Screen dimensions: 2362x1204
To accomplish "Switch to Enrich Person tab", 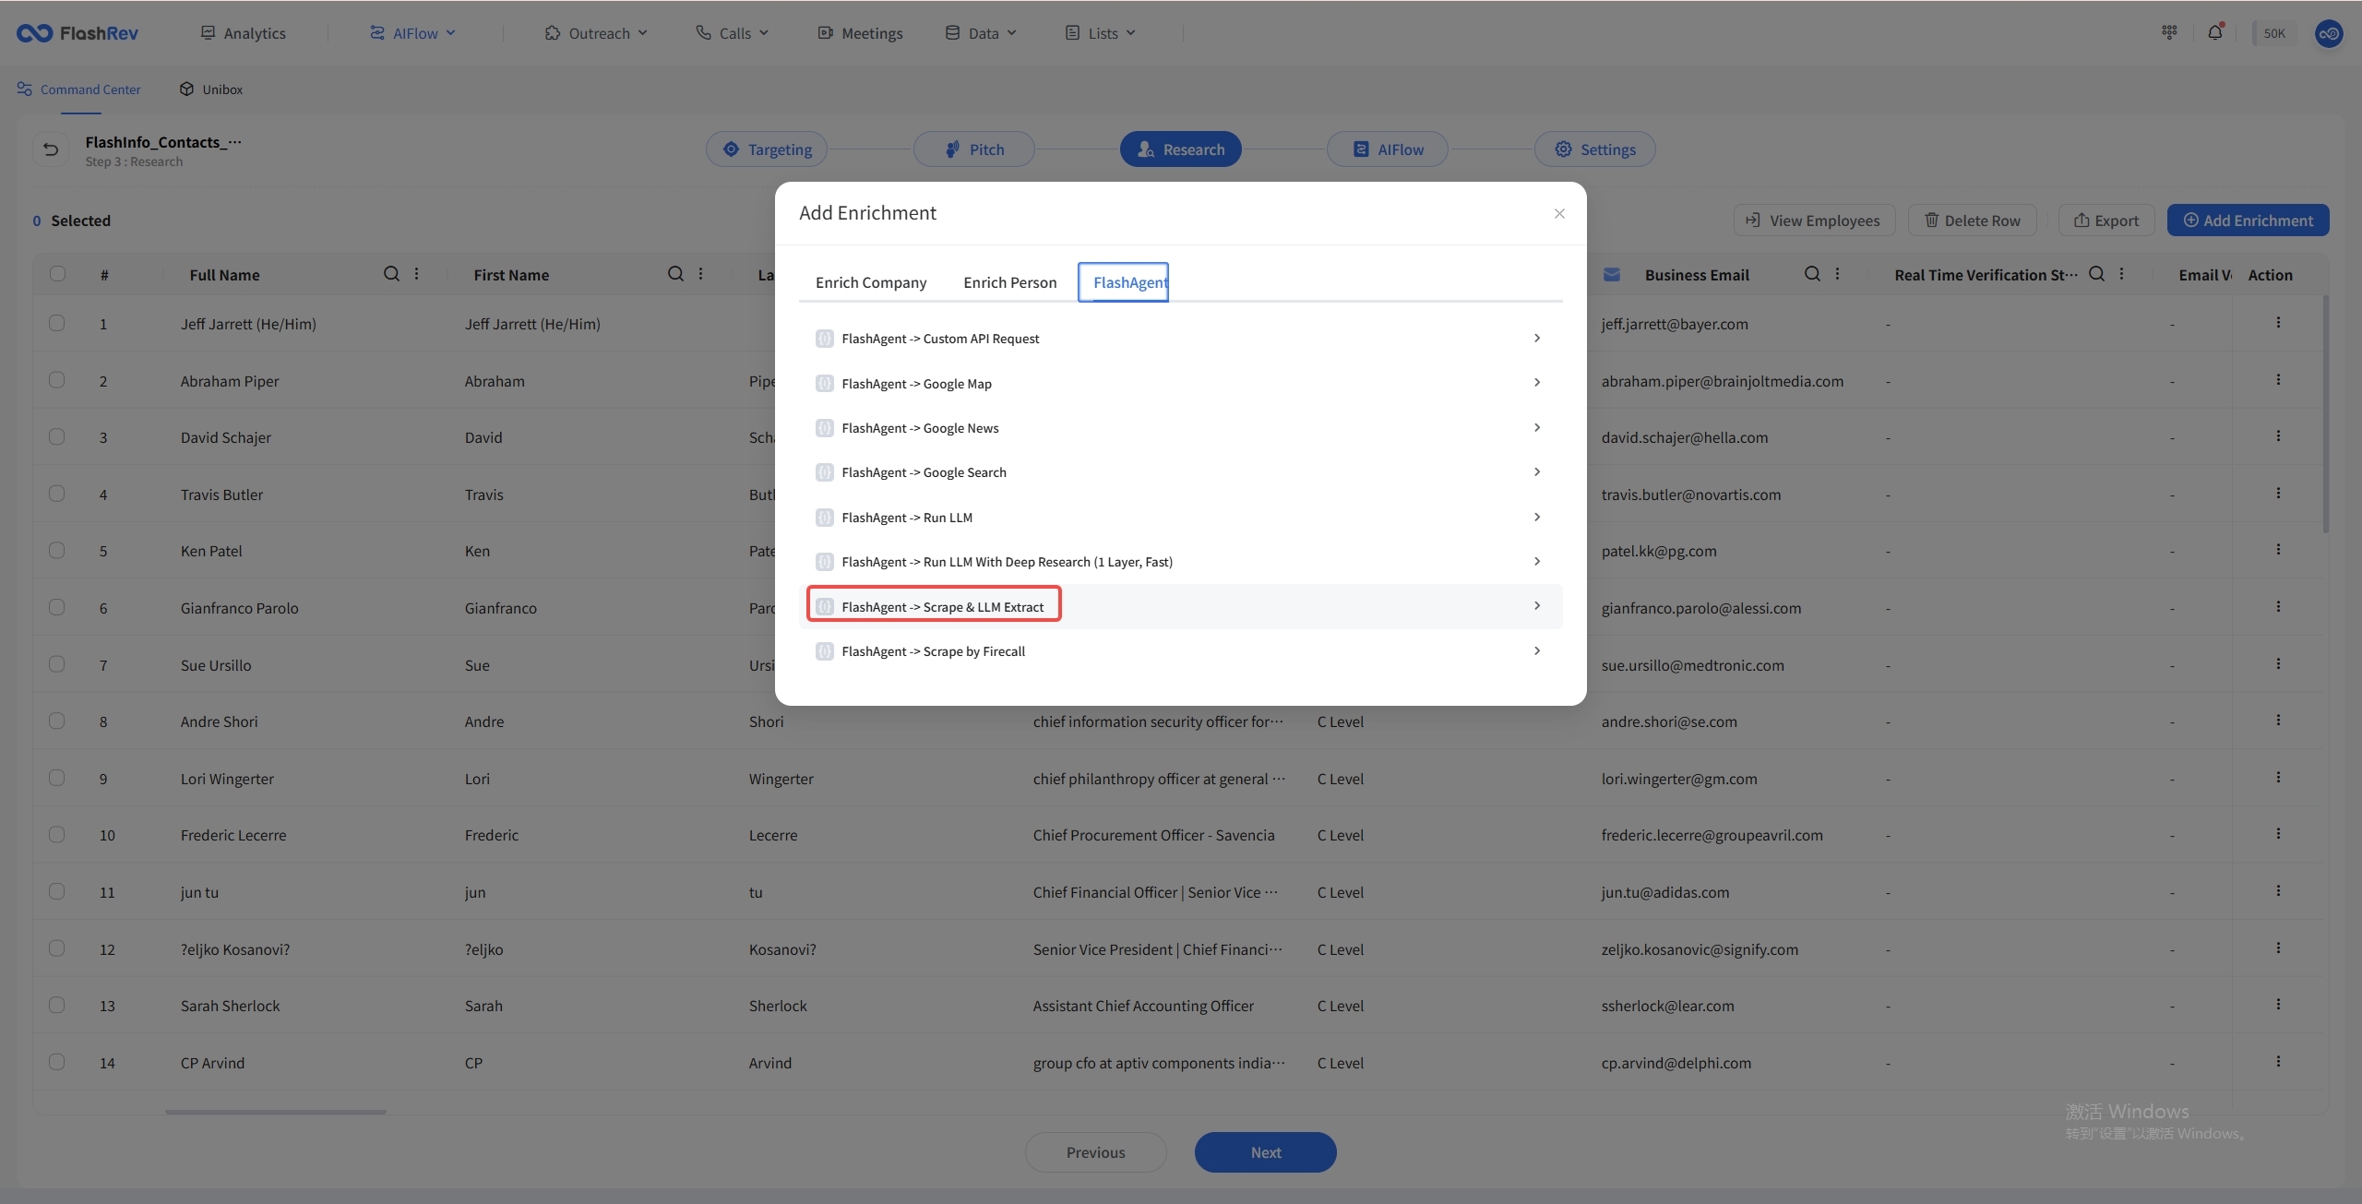I will (x=1010, y=282).
